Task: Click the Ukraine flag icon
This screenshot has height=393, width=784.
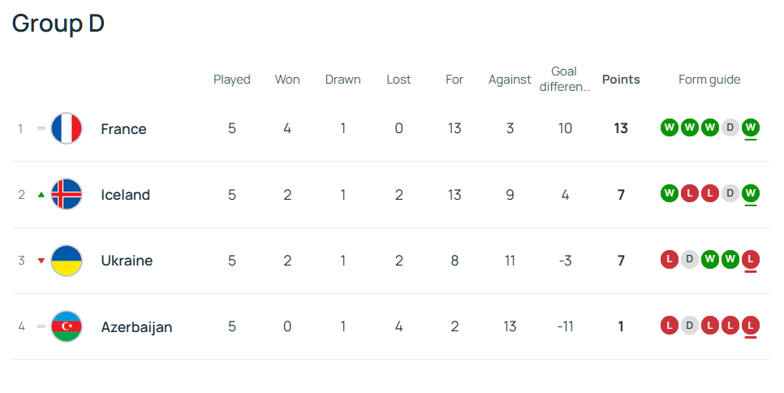Action: click(x=67, y=261)
